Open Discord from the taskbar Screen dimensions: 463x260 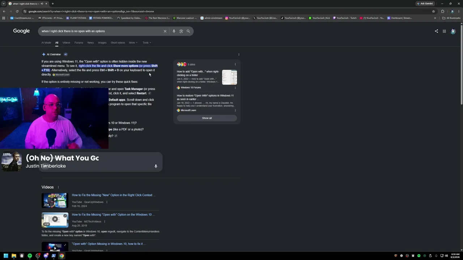click(x=46, y=256)
